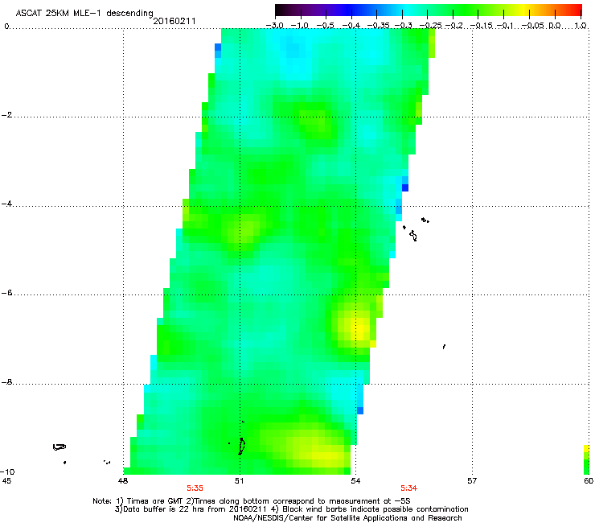The height and width of the screenshot is (523, 595).
Task: Select the latitude label -8
Action: coord(6,382)
